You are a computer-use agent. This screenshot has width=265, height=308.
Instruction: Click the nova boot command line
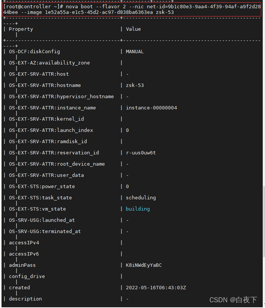click(132, 10)
